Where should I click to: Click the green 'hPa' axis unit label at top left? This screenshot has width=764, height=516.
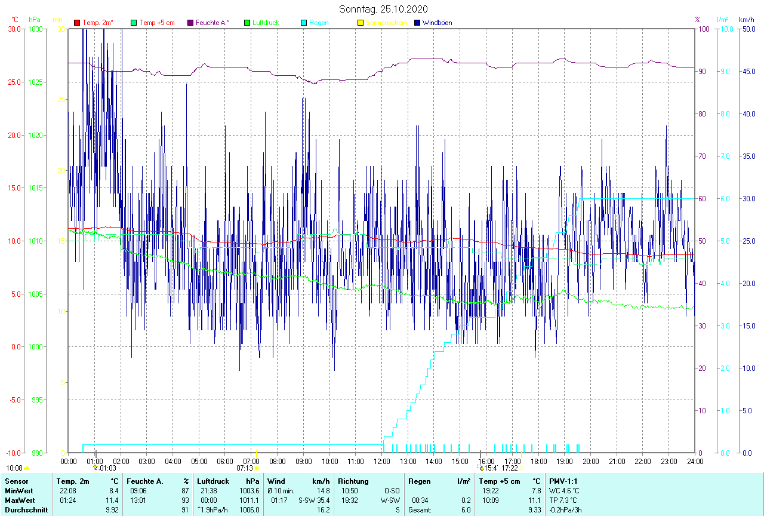pos(33,20)
